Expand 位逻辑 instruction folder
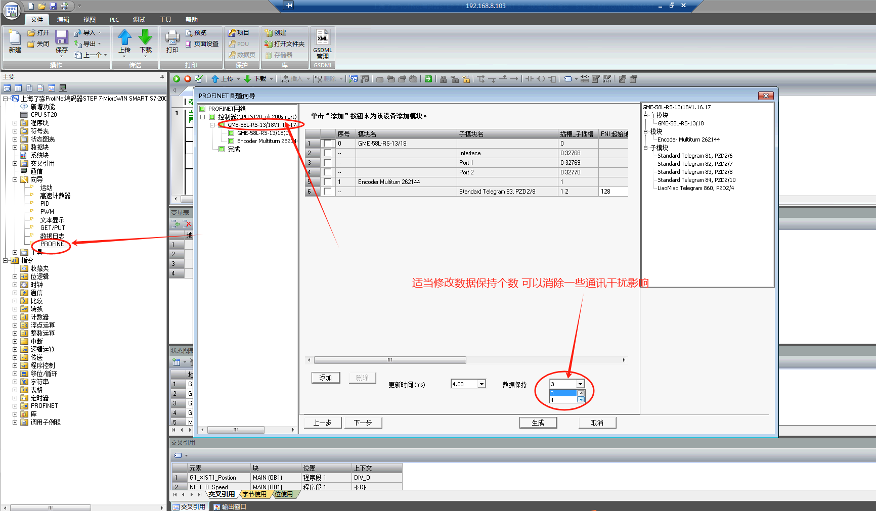The width and height of the screenshot is (876, 511). (15, 276)
